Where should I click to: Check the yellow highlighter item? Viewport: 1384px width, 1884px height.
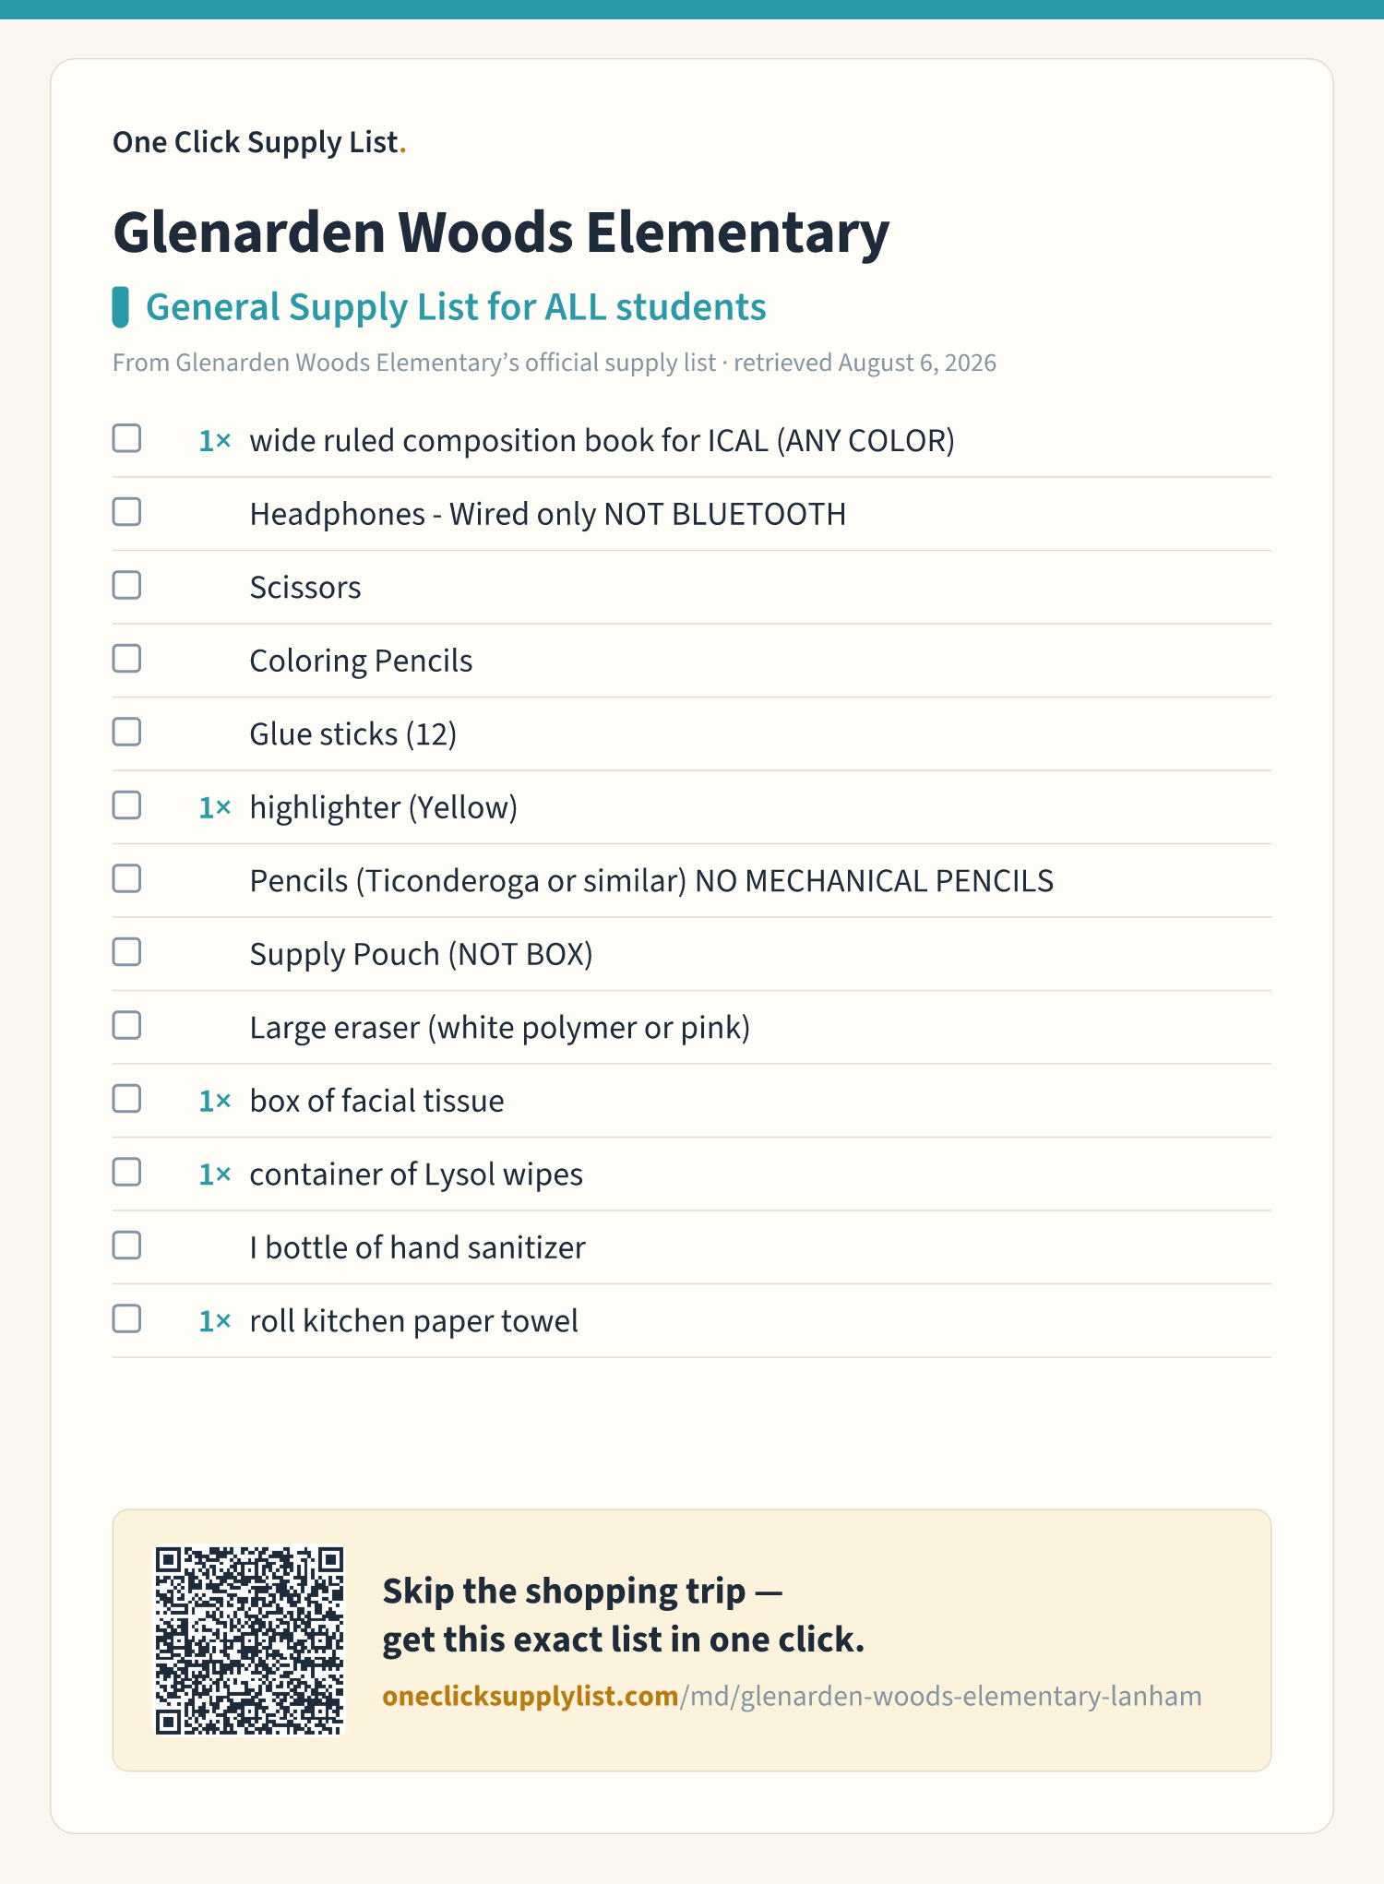coord(126,805)
